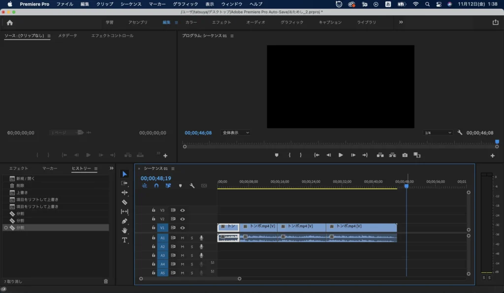Switch to the エフェクトコントロール tab
This screenshot has width=504, height=293.
click(x=112, y=35)
